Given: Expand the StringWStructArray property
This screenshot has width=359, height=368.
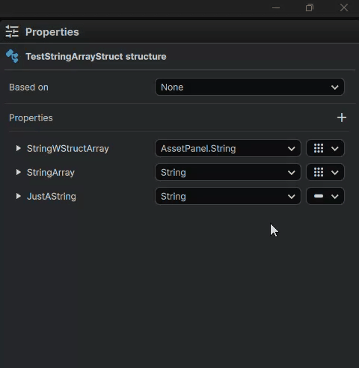Looking at the screenshot, I should tap(18, 148).
